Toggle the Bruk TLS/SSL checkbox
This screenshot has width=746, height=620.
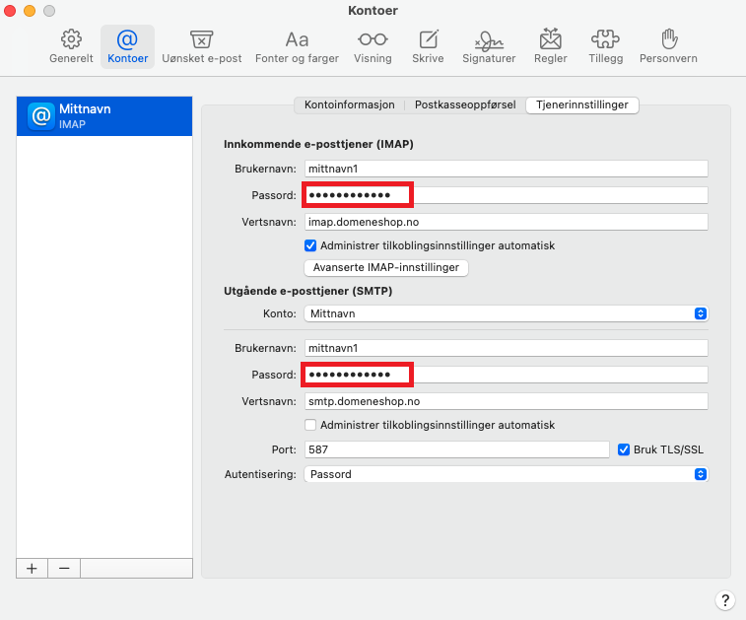623,449
